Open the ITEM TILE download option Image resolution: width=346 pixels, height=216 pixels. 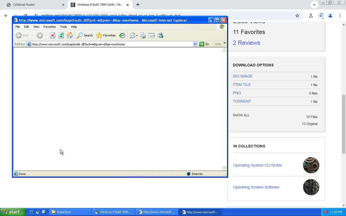[242, 85]
